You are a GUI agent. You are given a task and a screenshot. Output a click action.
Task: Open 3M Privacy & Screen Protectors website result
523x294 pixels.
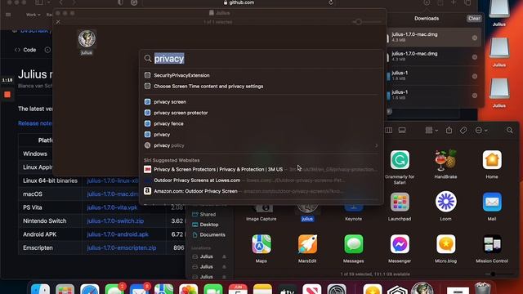pos(261,169)
